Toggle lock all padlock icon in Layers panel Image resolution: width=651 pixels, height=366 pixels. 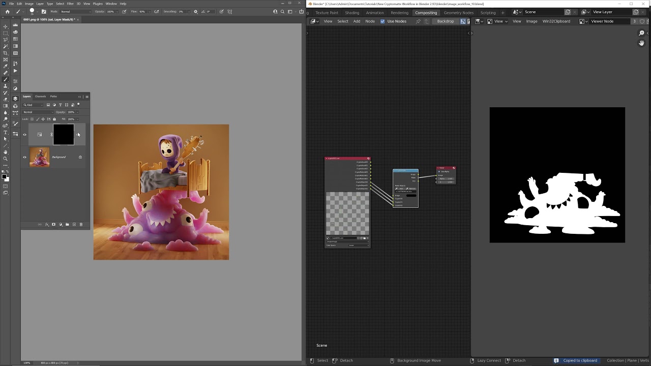tap(54, 119)
